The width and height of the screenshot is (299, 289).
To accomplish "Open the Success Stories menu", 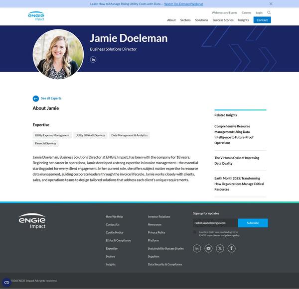I will pos(223,20).
